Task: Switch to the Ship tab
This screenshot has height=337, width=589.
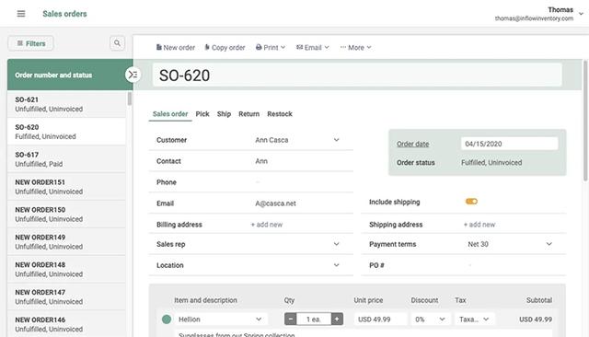Action: [224, 114]
